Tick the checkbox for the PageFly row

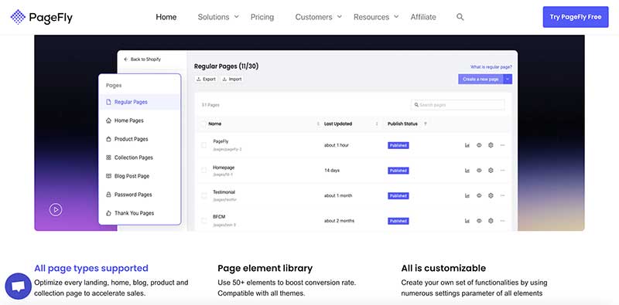pyautogui.click(x=203, y=145)
